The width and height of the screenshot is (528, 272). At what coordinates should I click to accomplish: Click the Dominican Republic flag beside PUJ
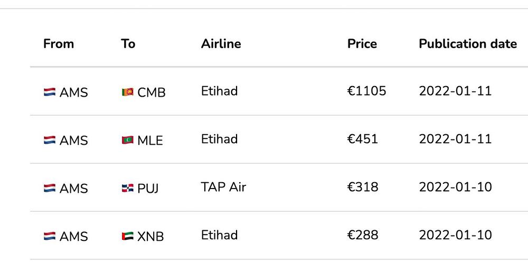[127, 188]
